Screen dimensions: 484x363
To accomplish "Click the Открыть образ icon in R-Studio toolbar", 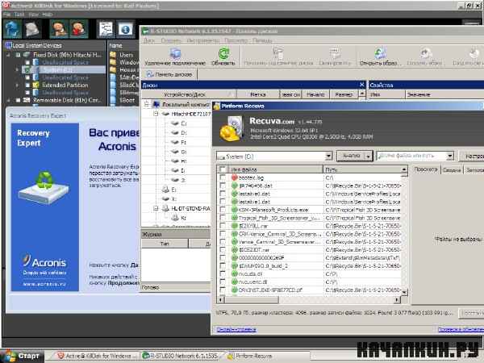I will [380, 53].
